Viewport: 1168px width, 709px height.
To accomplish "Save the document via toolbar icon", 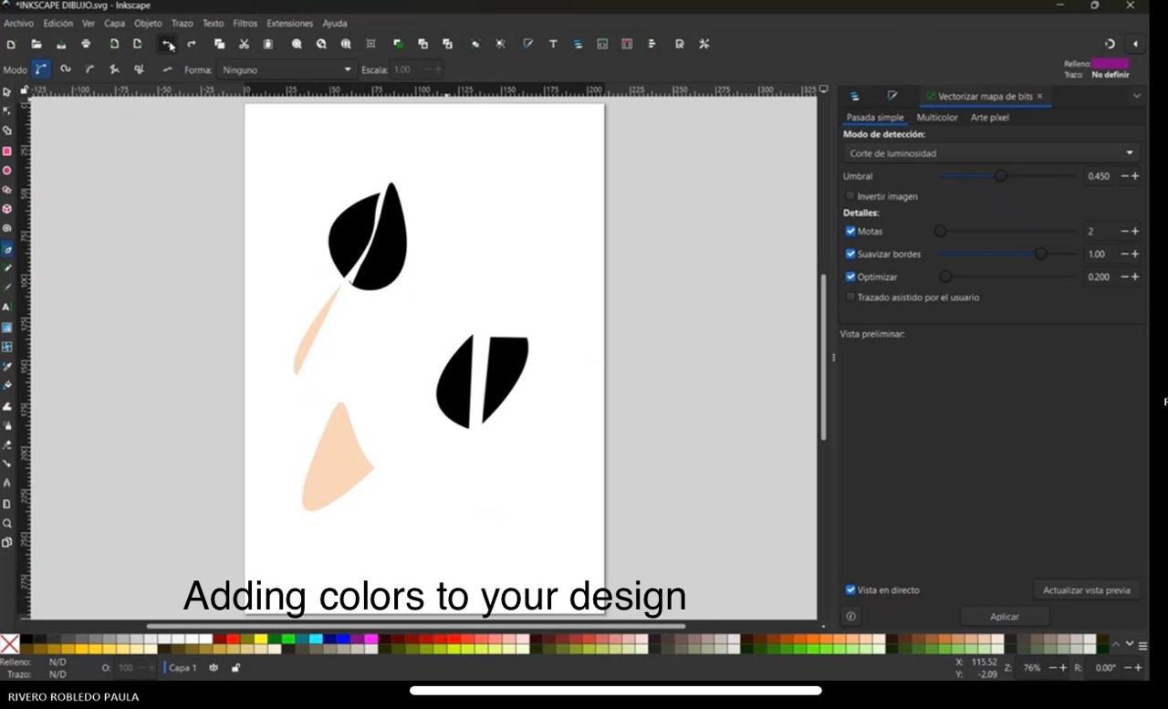I will pos(61,44).
